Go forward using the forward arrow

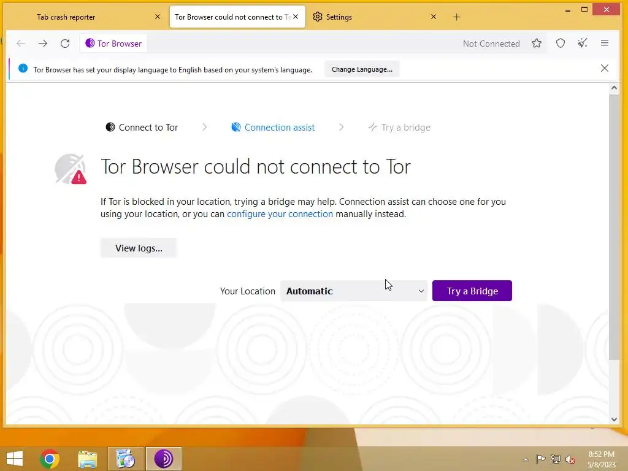43,44
